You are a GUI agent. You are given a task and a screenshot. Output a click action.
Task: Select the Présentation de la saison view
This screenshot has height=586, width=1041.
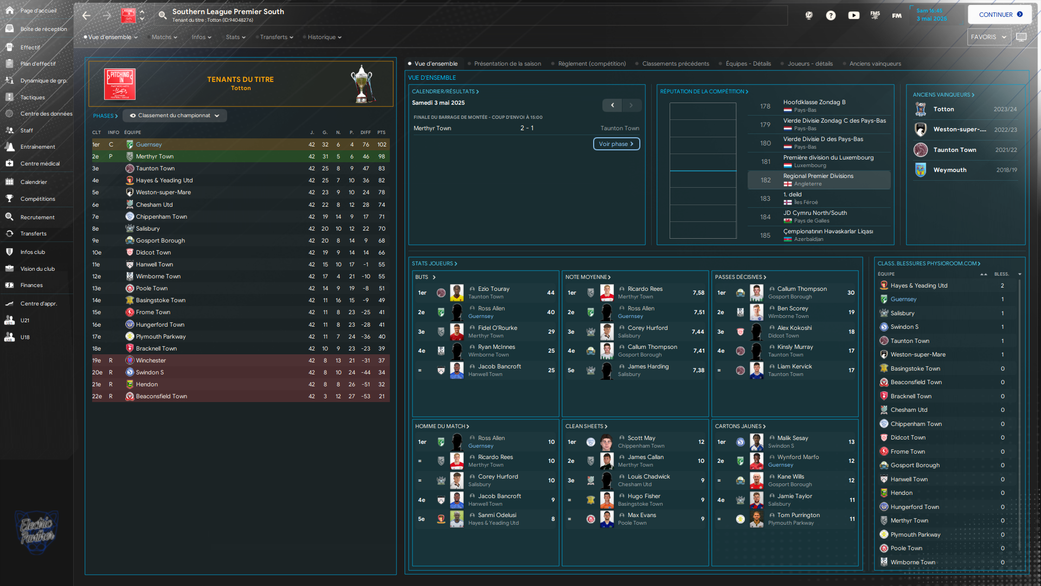(x=507, y=63)
